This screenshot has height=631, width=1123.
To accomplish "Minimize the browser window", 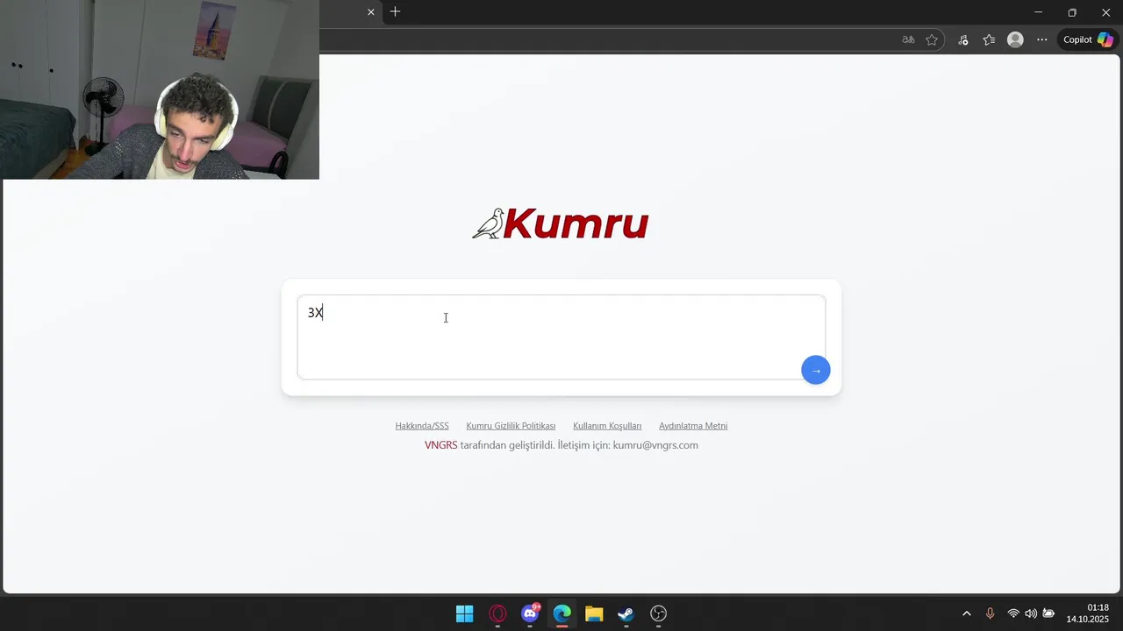I will coord(1038,12).
